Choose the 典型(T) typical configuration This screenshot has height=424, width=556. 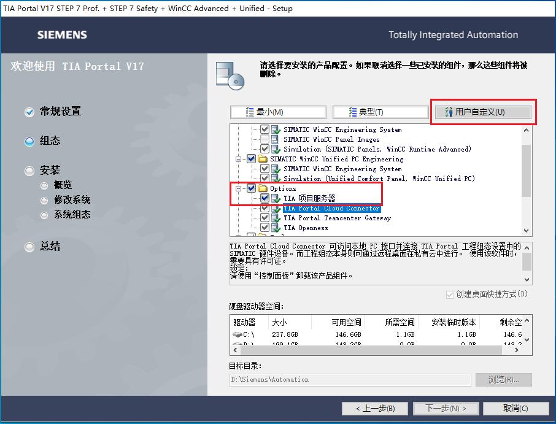click(380, 112)
